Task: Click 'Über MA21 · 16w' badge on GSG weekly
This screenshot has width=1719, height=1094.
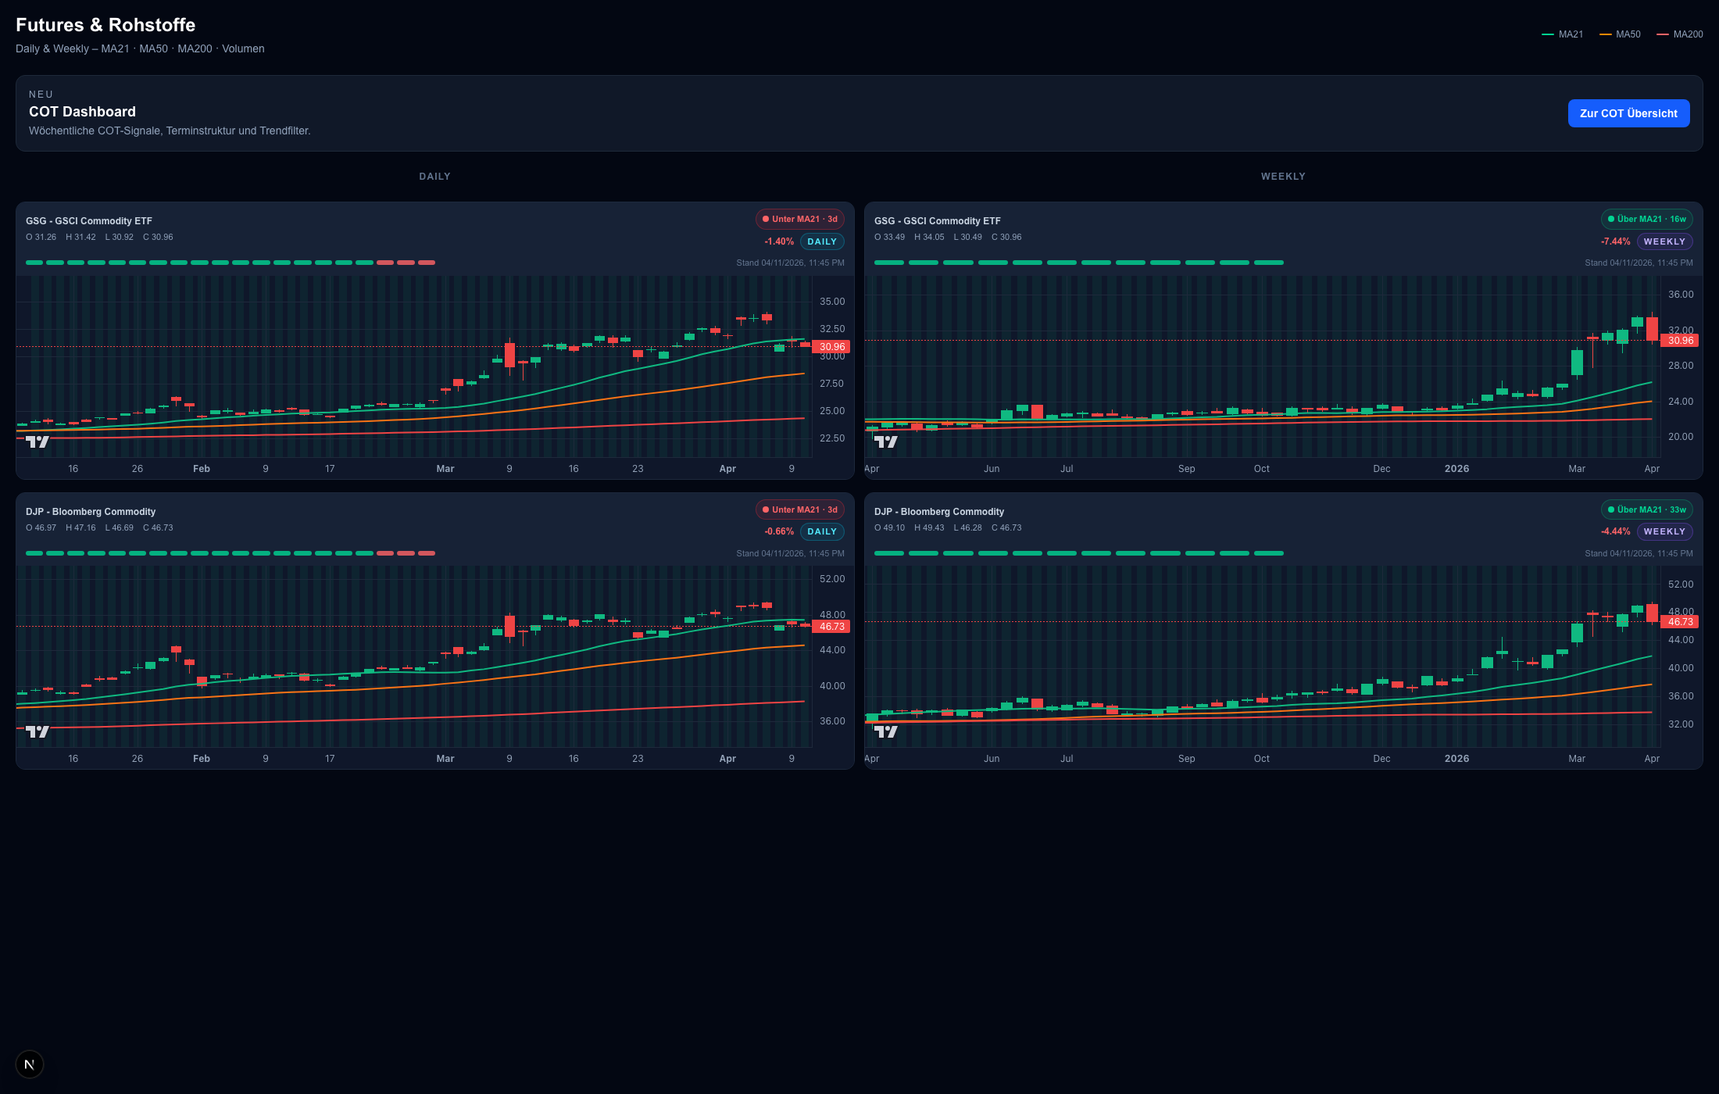Action: coord(1646,219)
